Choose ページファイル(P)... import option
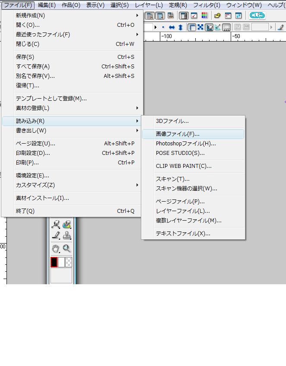The width and height of the screenshot is (286, 366). [193, 202]
